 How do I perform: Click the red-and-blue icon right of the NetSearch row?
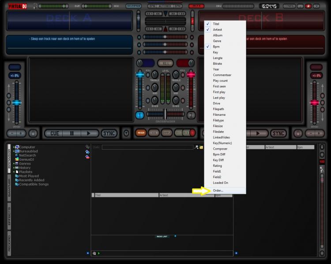(x=87, y=157)
